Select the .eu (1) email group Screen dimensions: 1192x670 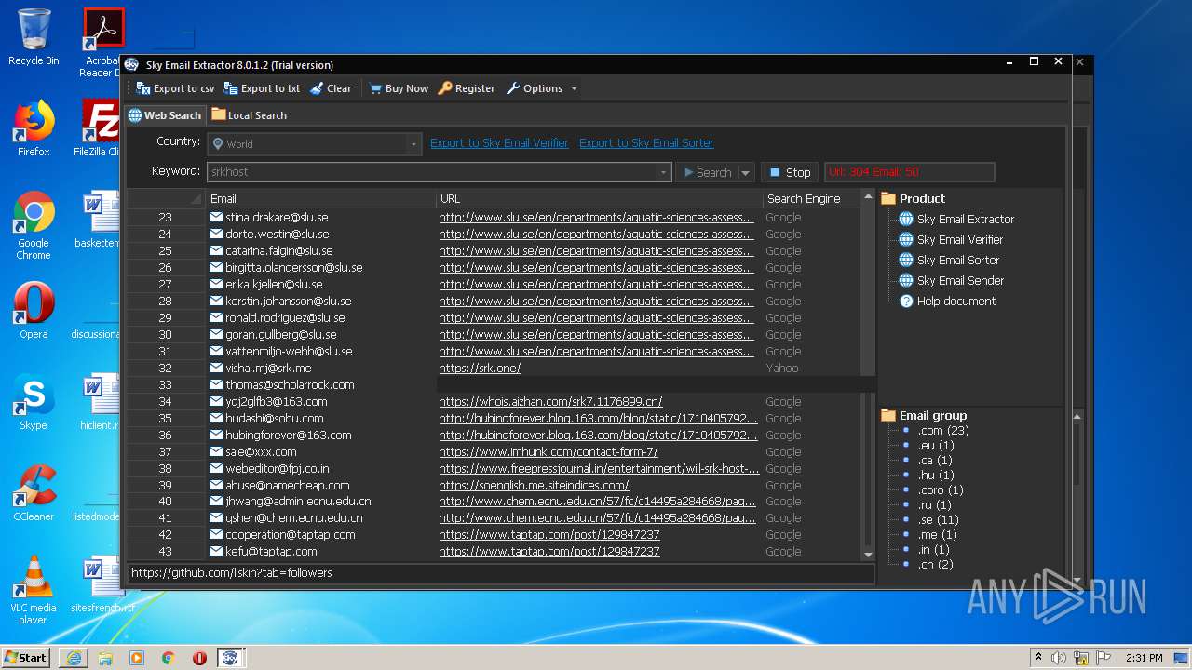pos(936,446)
